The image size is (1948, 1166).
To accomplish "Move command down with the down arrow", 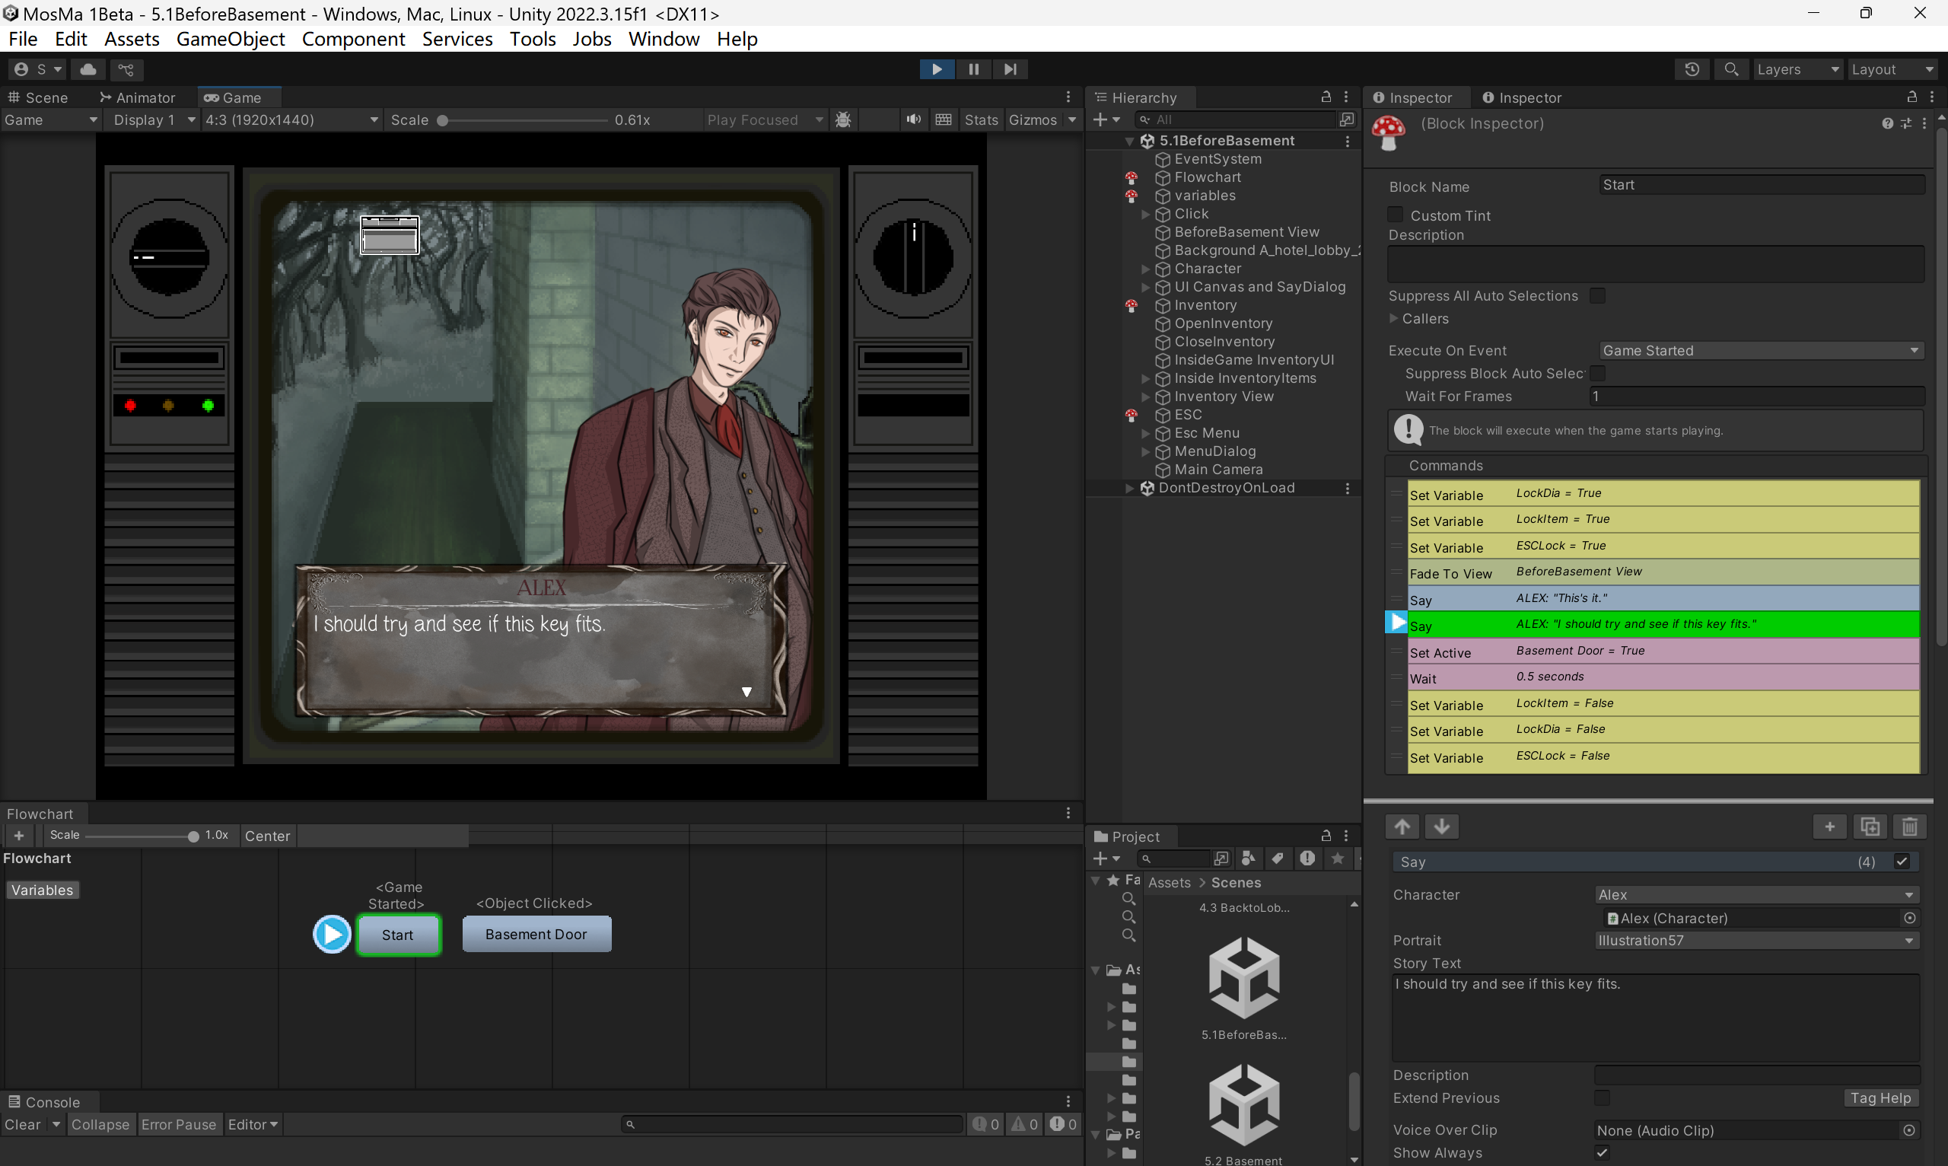I will pyautogui.click(x=1441, y=827).
